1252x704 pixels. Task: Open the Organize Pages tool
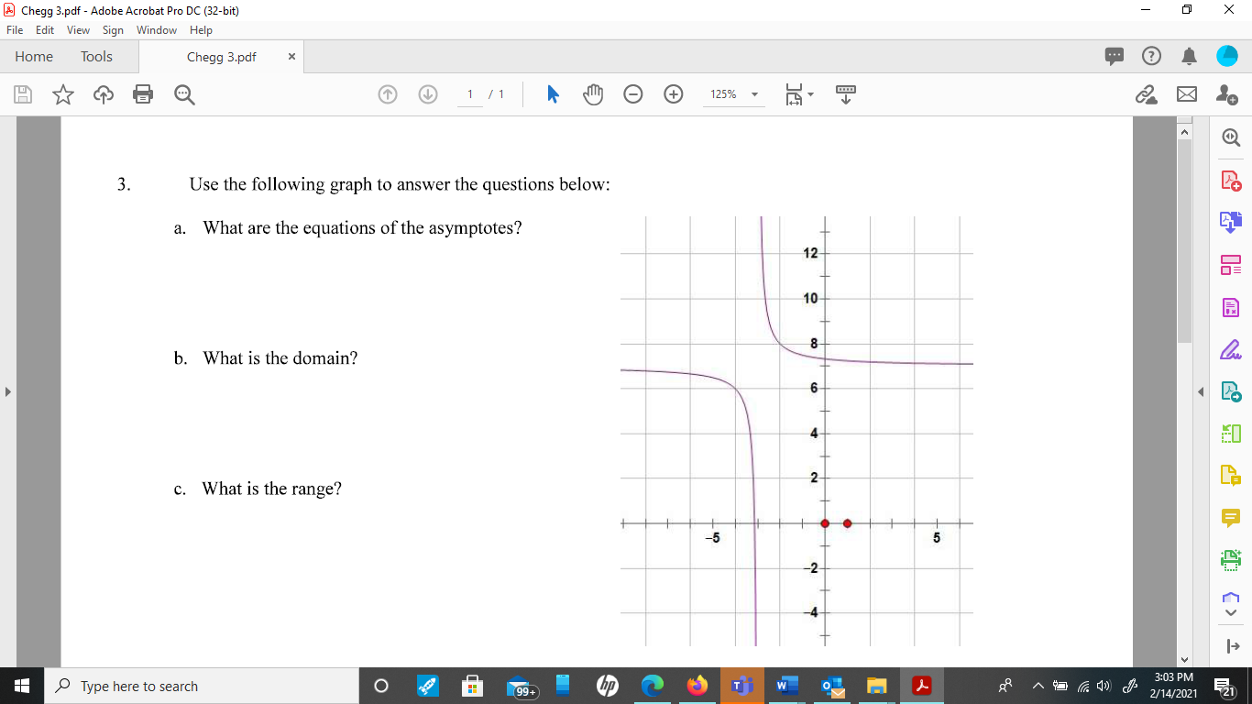click(x=1230, y=264)
